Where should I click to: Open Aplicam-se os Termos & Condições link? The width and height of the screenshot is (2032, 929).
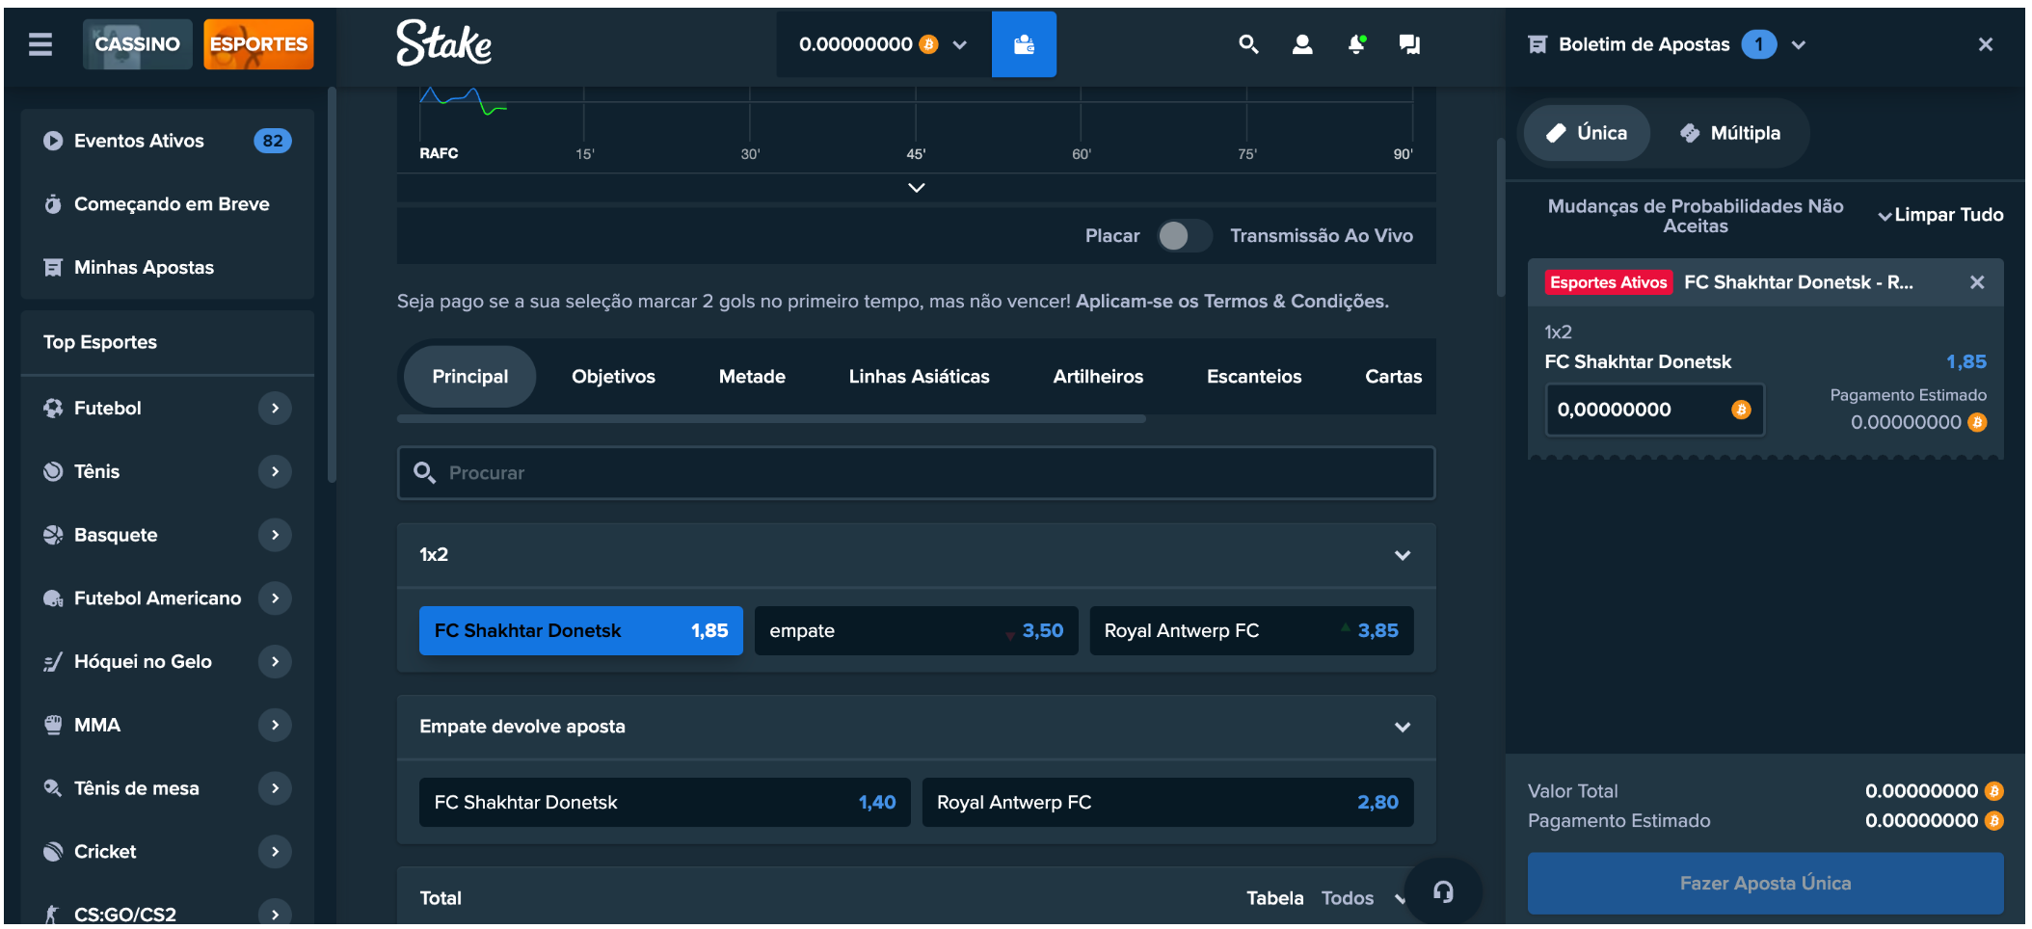[1232, 302]
